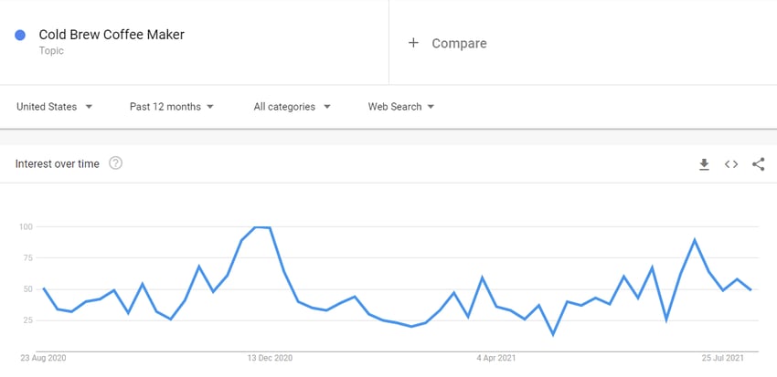The image size is (777, 377).
Task: Open the All categories dropdown
Action: (x=292, y=107)
